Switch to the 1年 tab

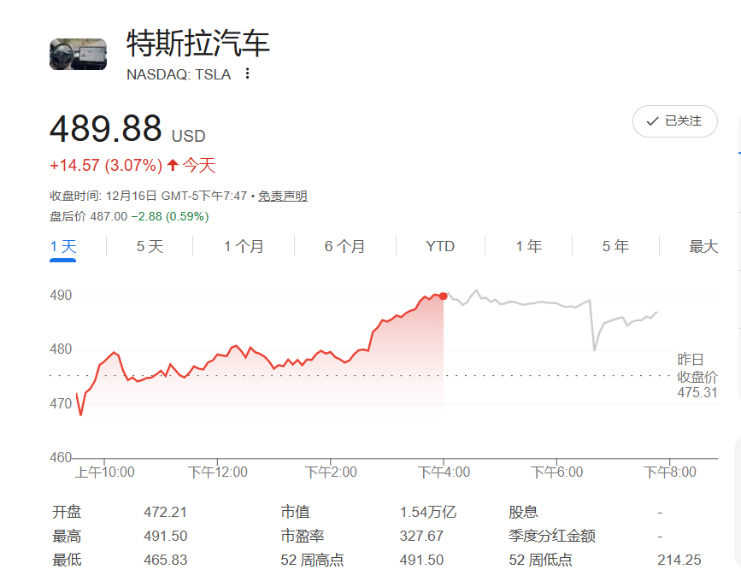point(530,245)
